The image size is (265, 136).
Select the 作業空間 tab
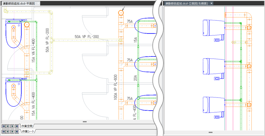tap(27, 126)
